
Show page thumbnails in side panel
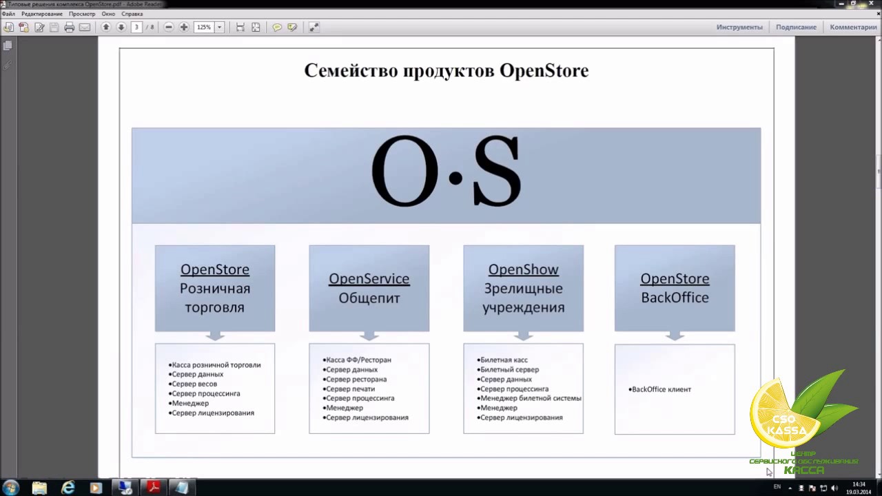(x=8, y=45)
